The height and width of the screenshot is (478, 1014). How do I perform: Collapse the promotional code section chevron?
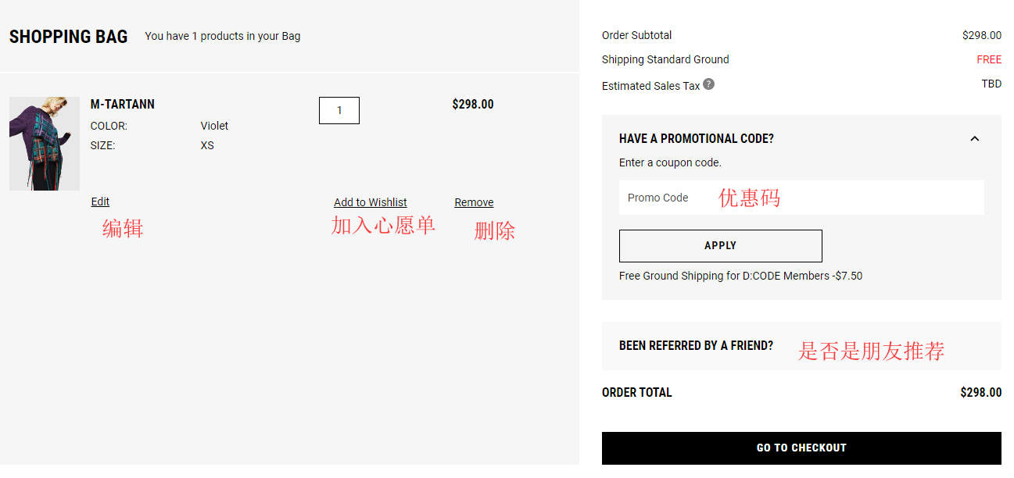coord(974,139)
